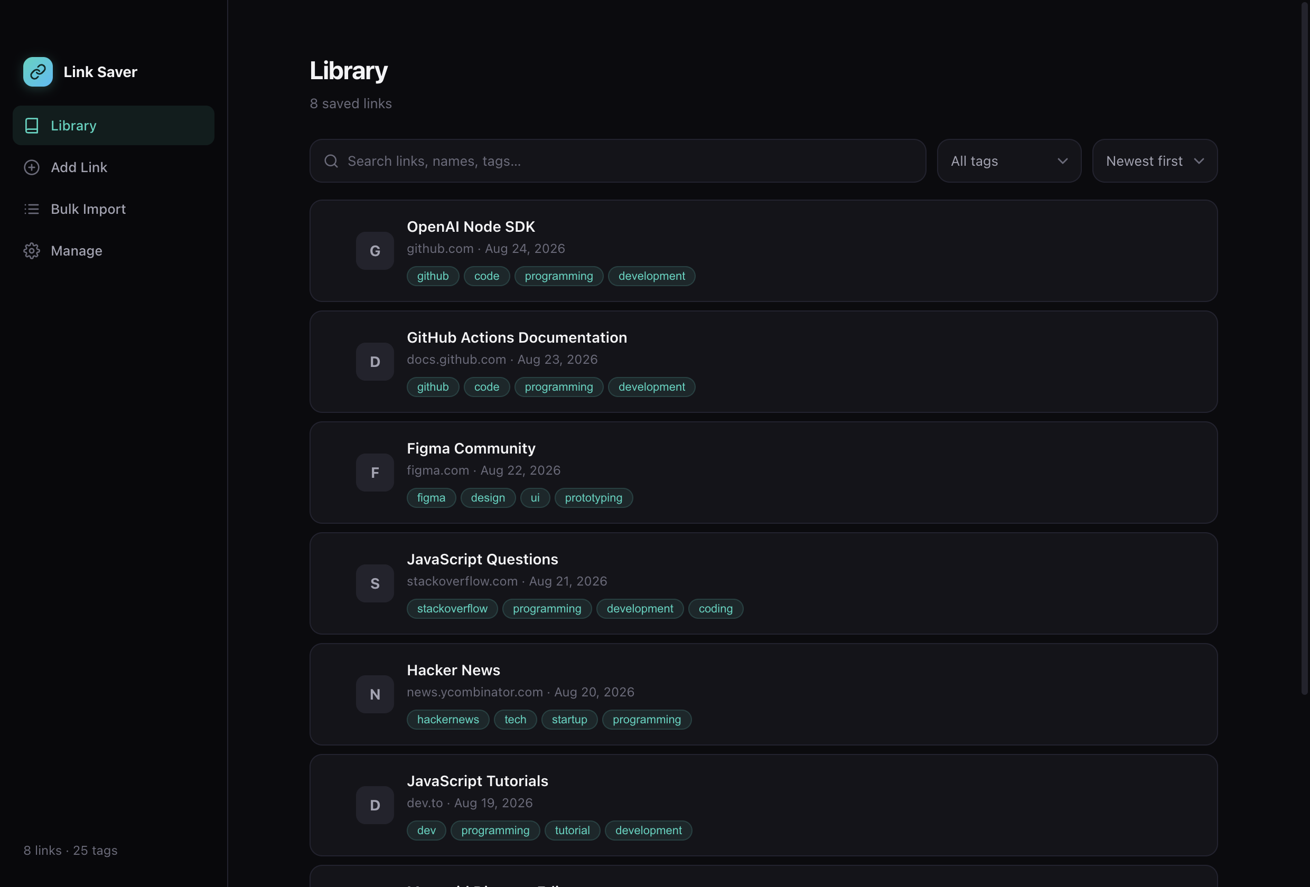Click the stackoverflow tag
The height and width of the screenshot is (887, 1310).
click(452, 609)
